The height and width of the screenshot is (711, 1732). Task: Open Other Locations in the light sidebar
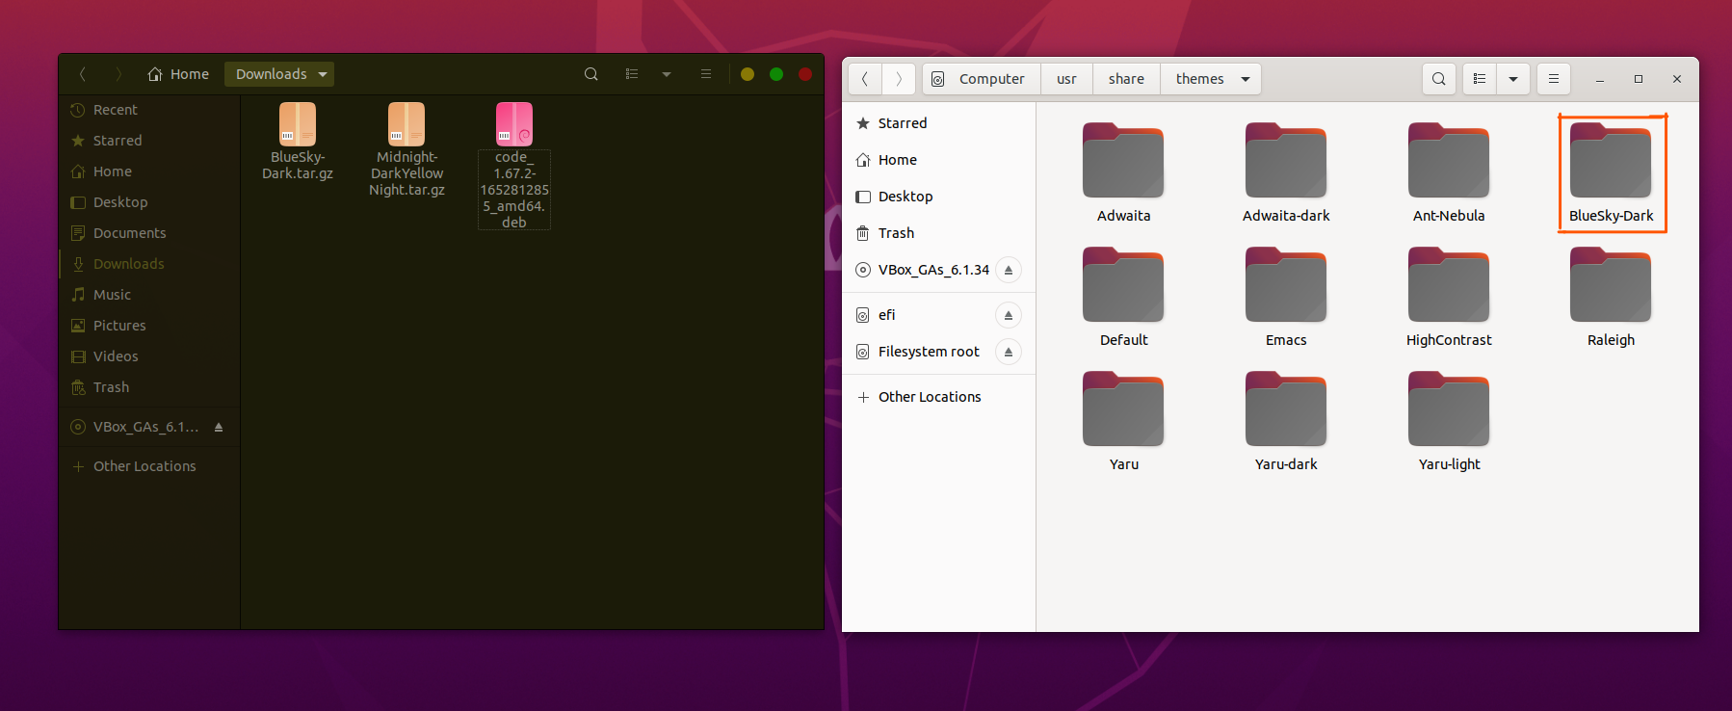point(939,397)
